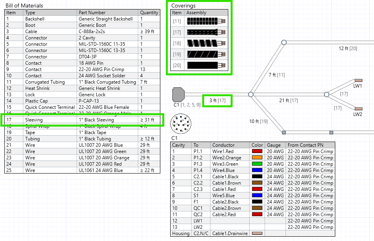Click the orange color swatch for cavity 2

pos(257,158)
